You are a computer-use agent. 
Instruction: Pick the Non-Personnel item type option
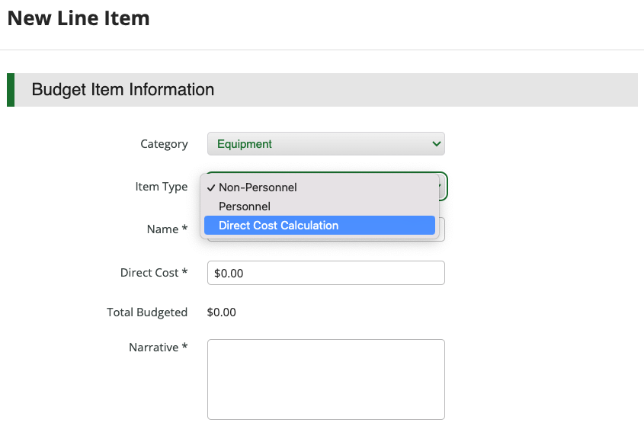tap(258, 187)
